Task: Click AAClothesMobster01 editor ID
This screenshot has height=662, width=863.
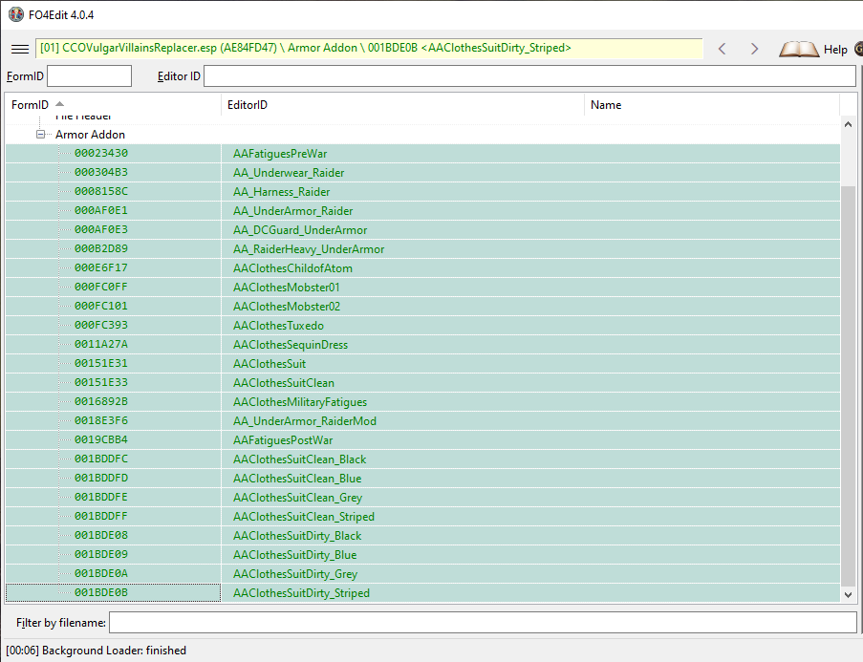Action: tap(286, 288)
